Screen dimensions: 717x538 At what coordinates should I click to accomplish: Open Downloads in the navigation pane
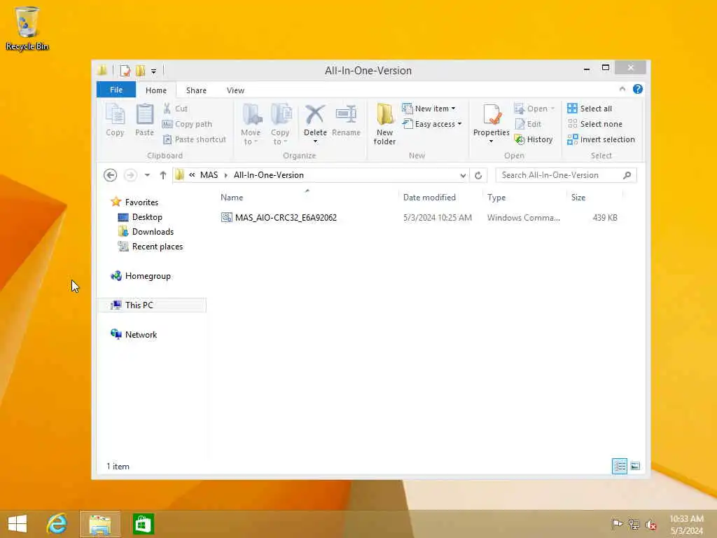coord(153,231)
